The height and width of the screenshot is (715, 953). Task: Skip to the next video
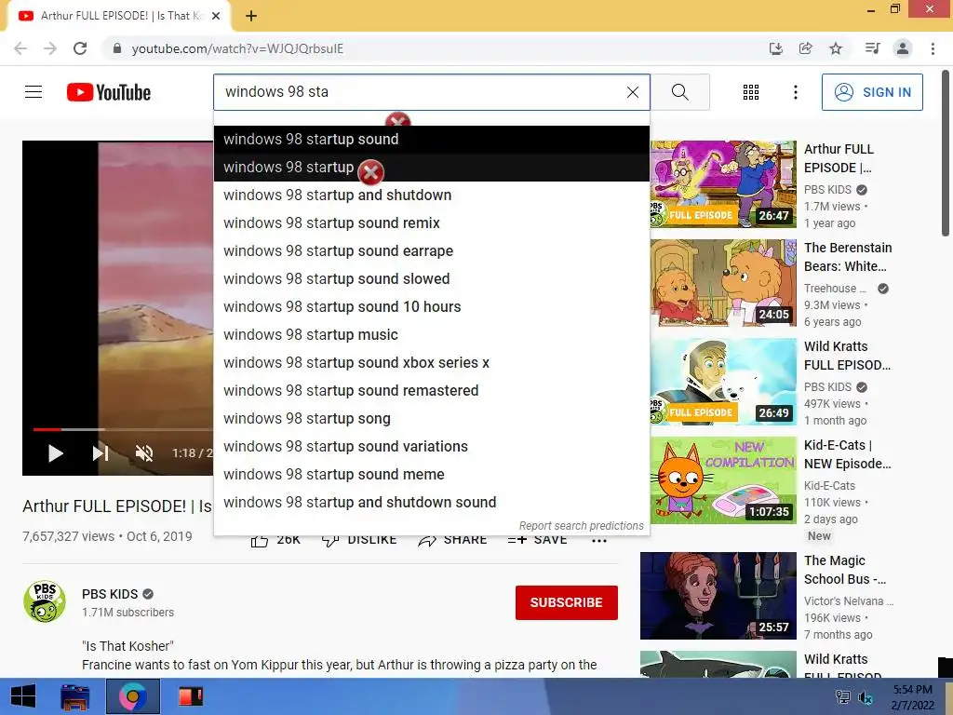(101, 453)
